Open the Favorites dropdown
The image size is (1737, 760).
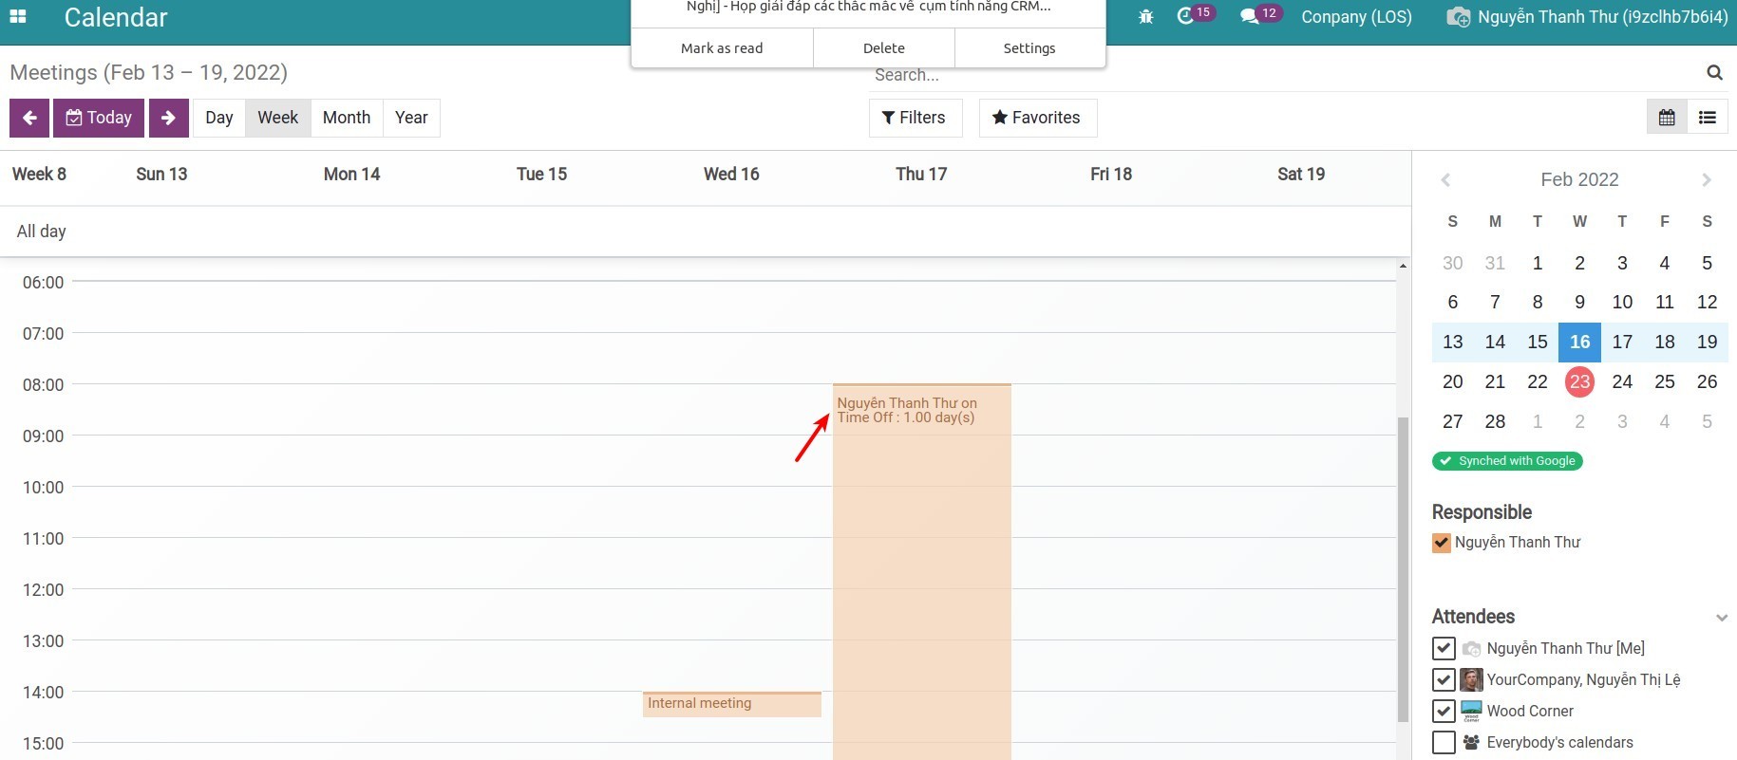[x=1037, y=118]
